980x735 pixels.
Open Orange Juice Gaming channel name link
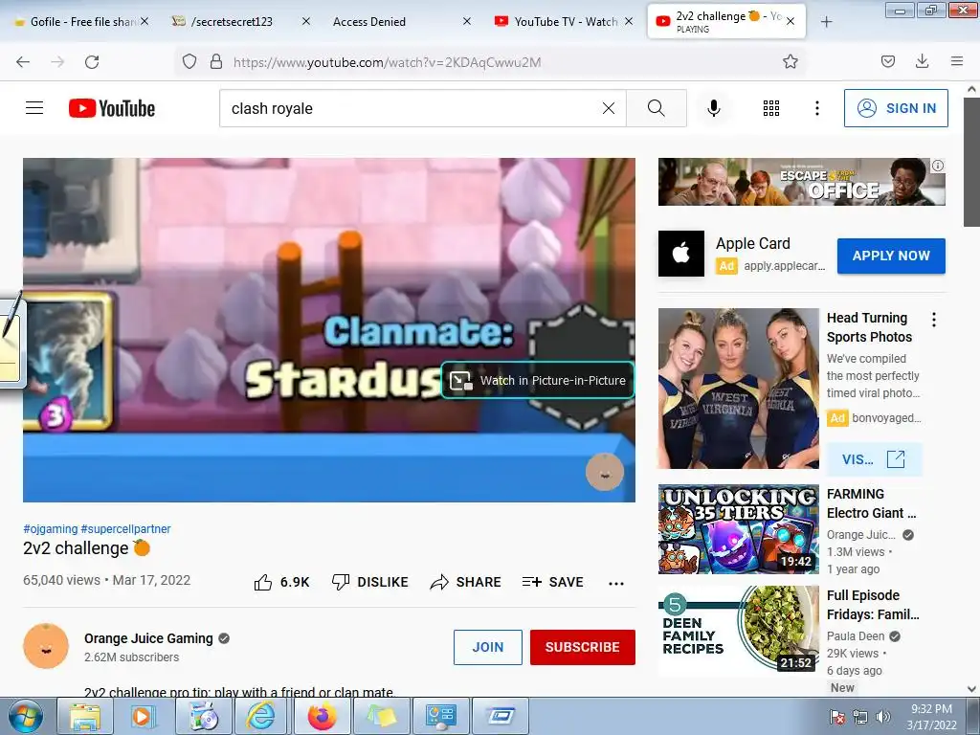[148, 638]
